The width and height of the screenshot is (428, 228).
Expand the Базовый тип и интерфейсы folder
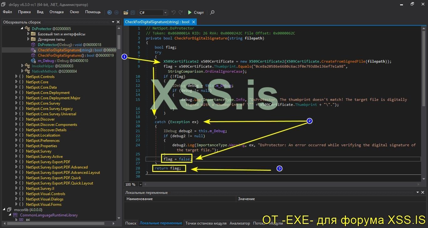28,34
